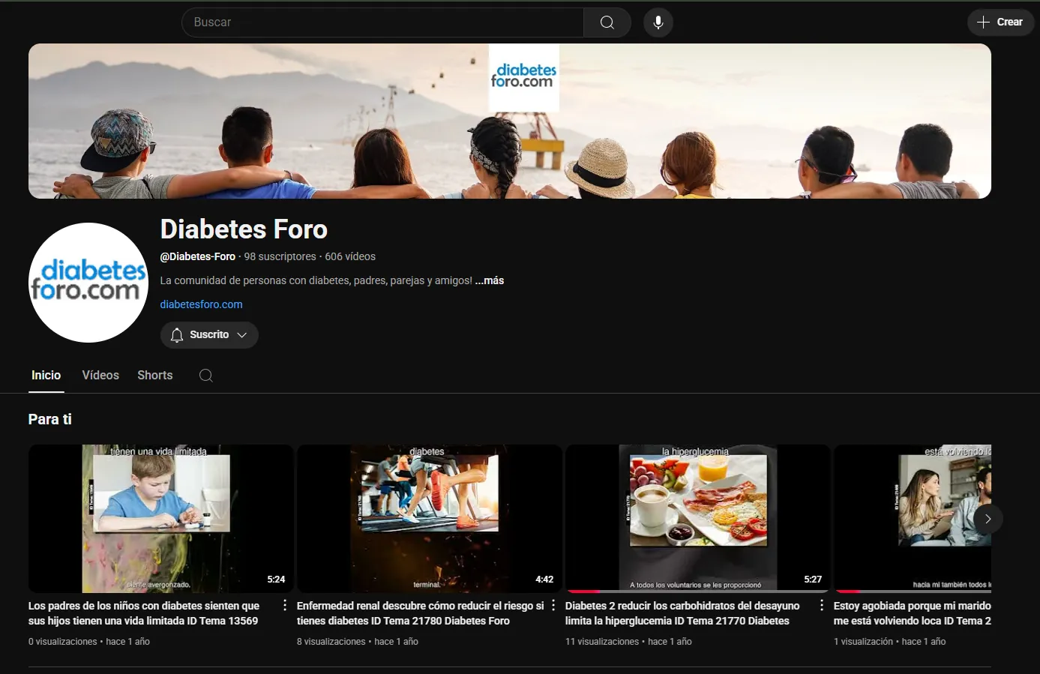Expand channel description with ...más

489,280
